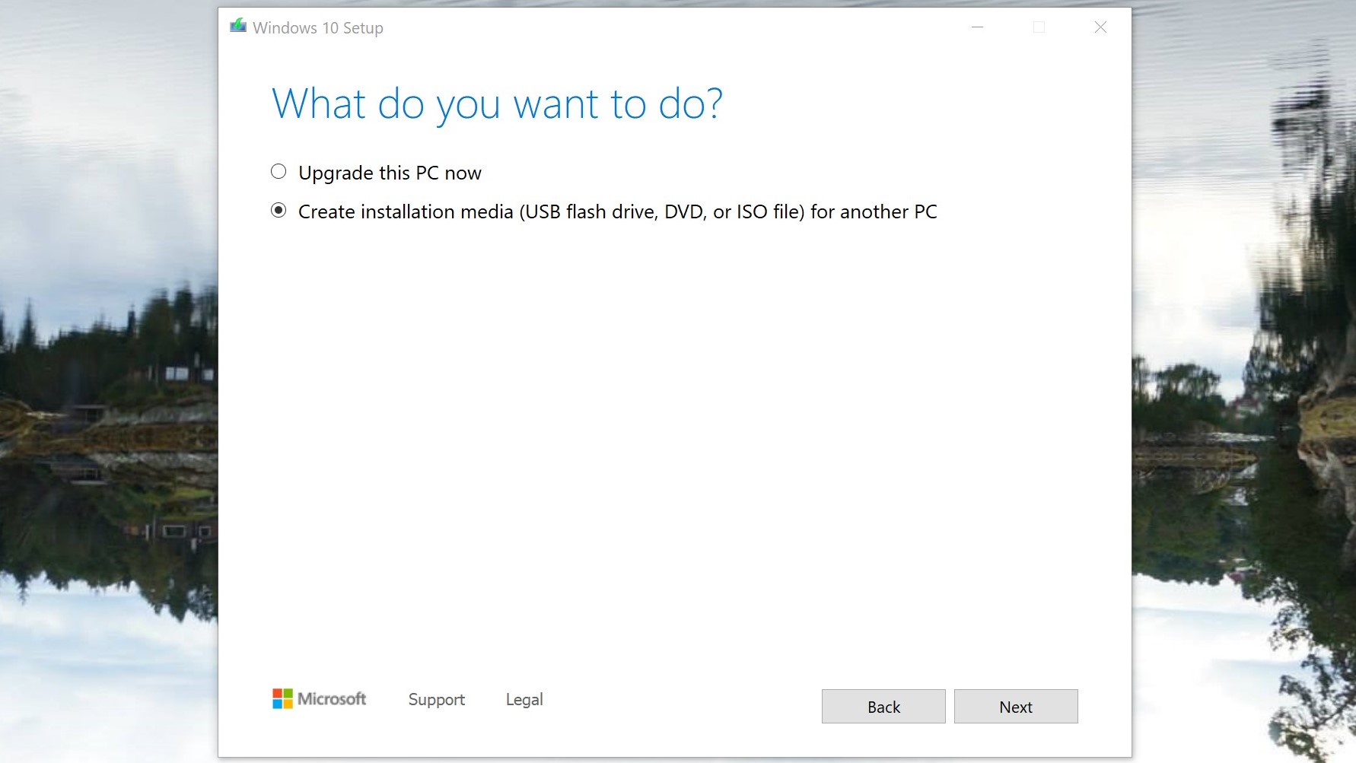Select 'Create installation media for another PC'
Image resolution: width=1356 pixels, height=763 pixels.
278,211
